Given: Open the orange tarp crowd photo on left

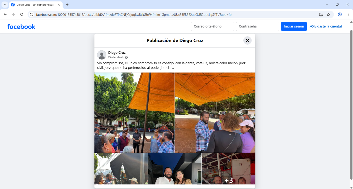Looking at the screenshot, I should tap(134, 113).
